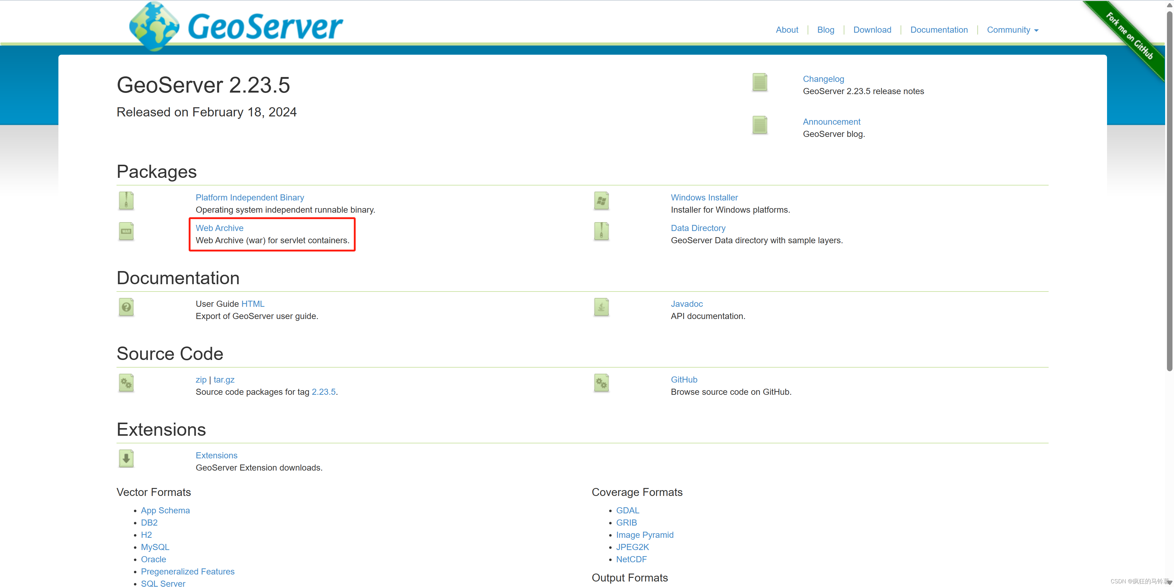Click the Changelog document icon
The width and height of the screenshot is (1174, 587).
[x=759, y=83]
